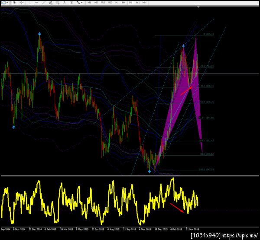Click the 18 Dec 2015 date label

click(161, 229)
